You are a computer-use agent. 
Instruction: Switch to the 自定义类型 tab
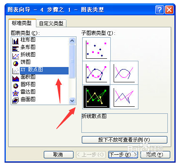[x=51, y=24]
